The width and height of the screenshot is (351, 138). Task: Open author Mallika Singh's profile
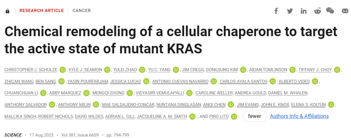coord(20,116)
